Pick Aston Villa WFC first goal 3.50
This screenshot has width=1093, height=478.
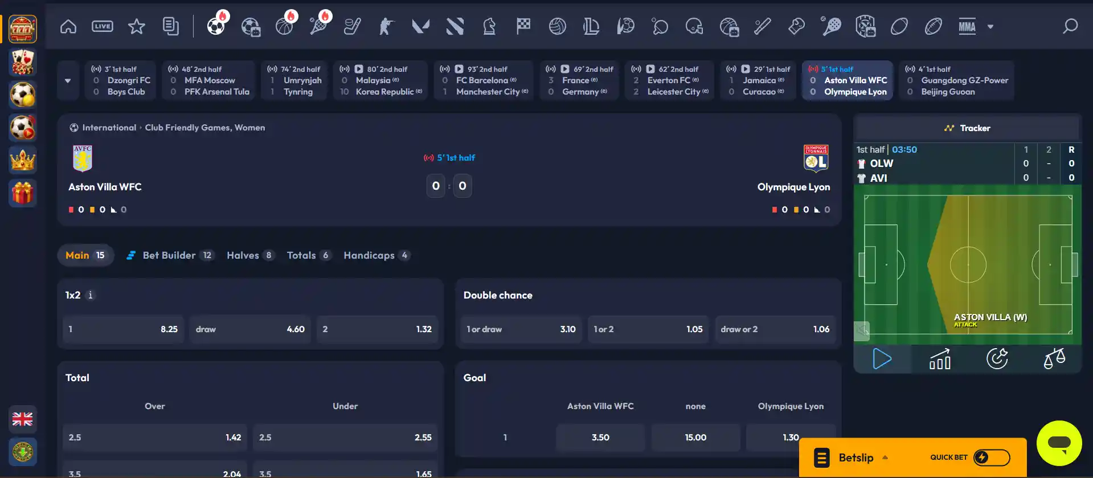click(x=600, y=438)
